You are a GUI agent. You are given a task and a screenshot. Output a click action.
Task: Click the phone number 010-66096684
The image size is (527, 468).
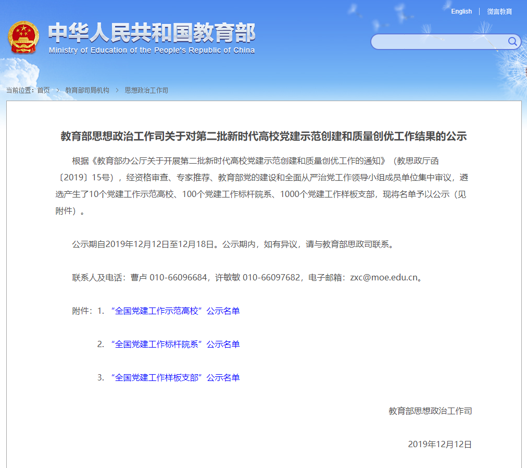(179, 278)
